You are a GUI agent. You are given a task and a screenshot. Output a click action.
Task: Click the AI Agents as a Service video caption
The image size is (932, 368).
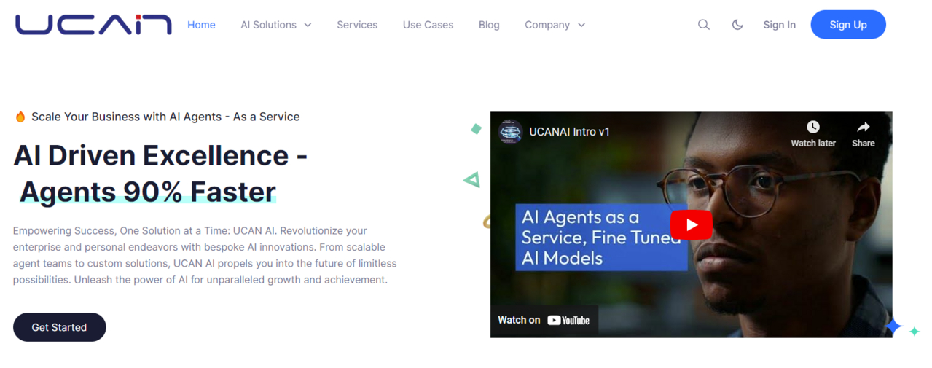click(x=601, y=238)
